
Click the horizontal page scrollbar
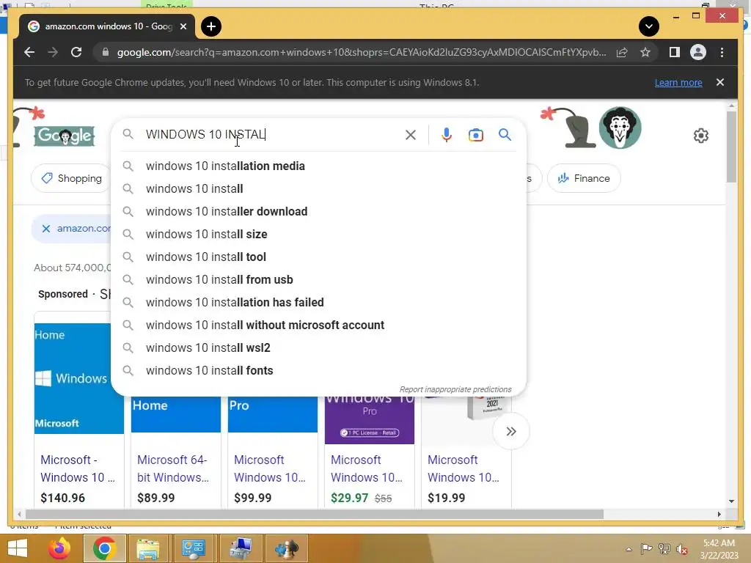pyautogui.click(x=314, y=514)
